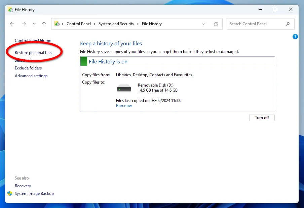Open Restore personal files

tap(33, 53)
